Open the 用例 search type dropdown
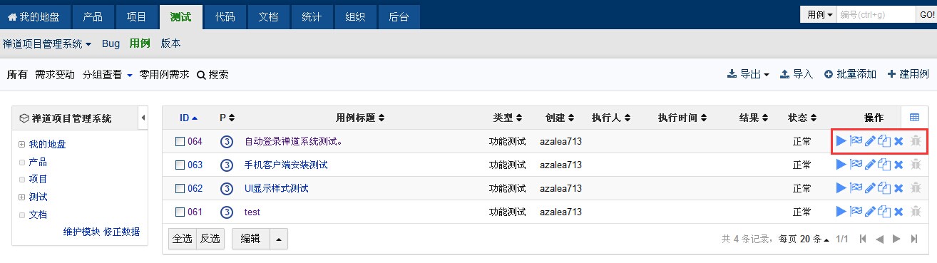The width and height of the screenshot is (937, 263). click(819, 14)
